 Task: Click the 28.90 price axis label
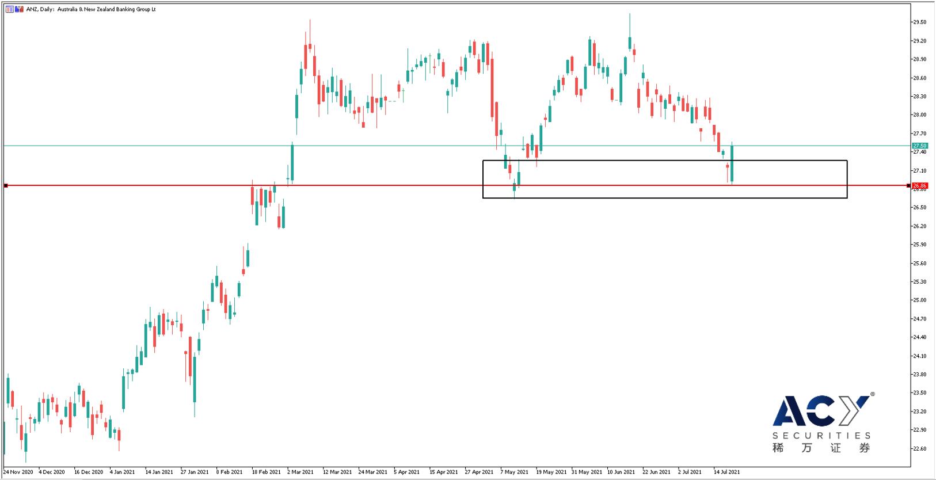click(x=919, y=59)
